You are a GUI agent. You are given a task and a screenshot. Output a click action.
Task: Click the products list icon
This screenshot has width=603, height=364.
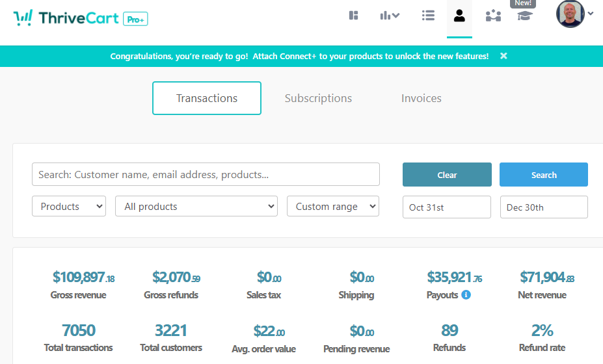coord(428,16)
